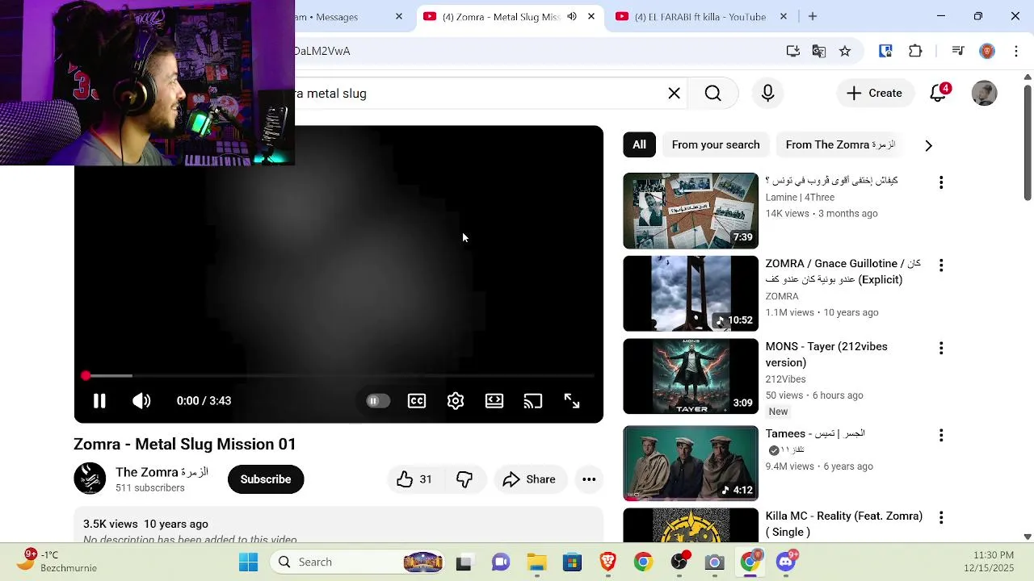Like the video thumbs up

pos(414,479)
